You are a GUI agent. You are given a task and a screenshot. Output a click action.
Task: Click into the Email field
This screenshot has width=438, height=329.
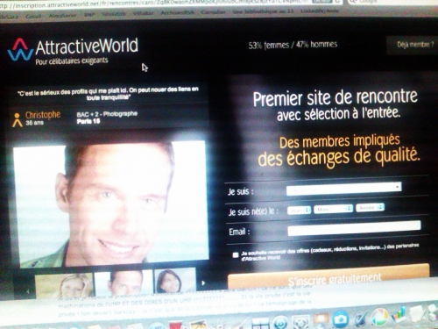pos(354,228)
